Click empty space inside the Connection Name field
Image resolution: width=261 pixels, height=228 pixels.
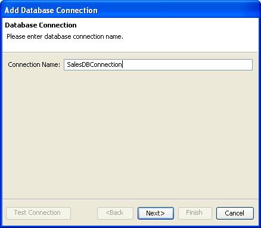[x=187, y=64]
